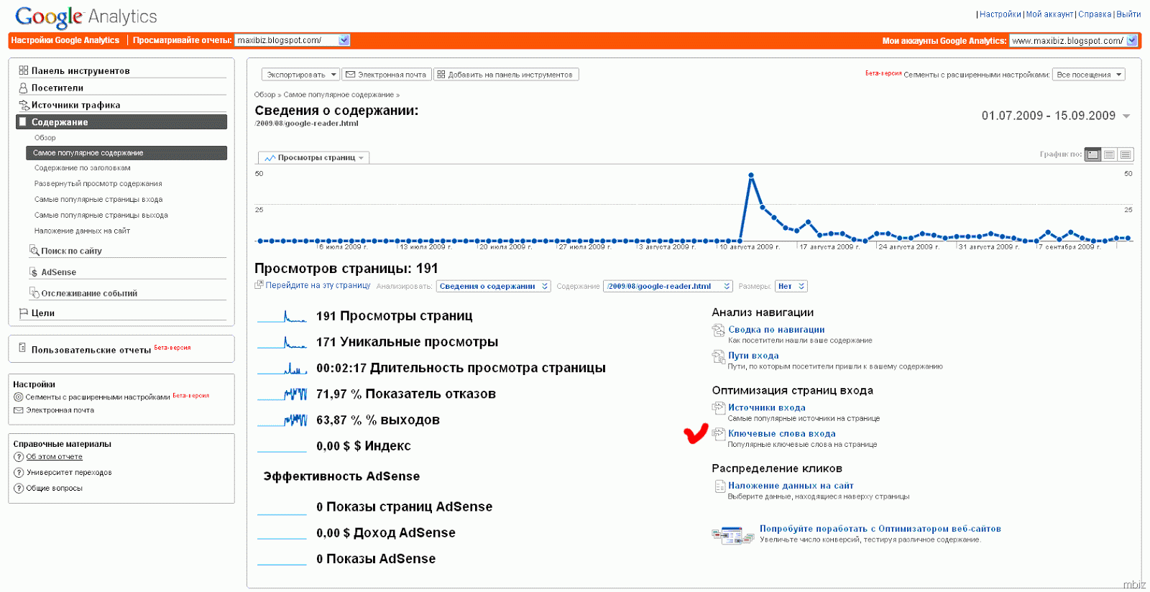
Task: Click the custom reports document icon
Action: pyautogui.click(x=22, y=348)
